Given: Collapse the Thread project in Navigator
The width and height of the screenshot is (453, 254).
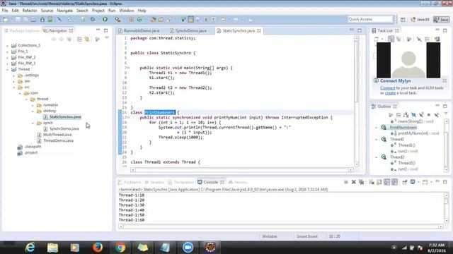Looking at the screenshot, I should click(x=8, y=69).
